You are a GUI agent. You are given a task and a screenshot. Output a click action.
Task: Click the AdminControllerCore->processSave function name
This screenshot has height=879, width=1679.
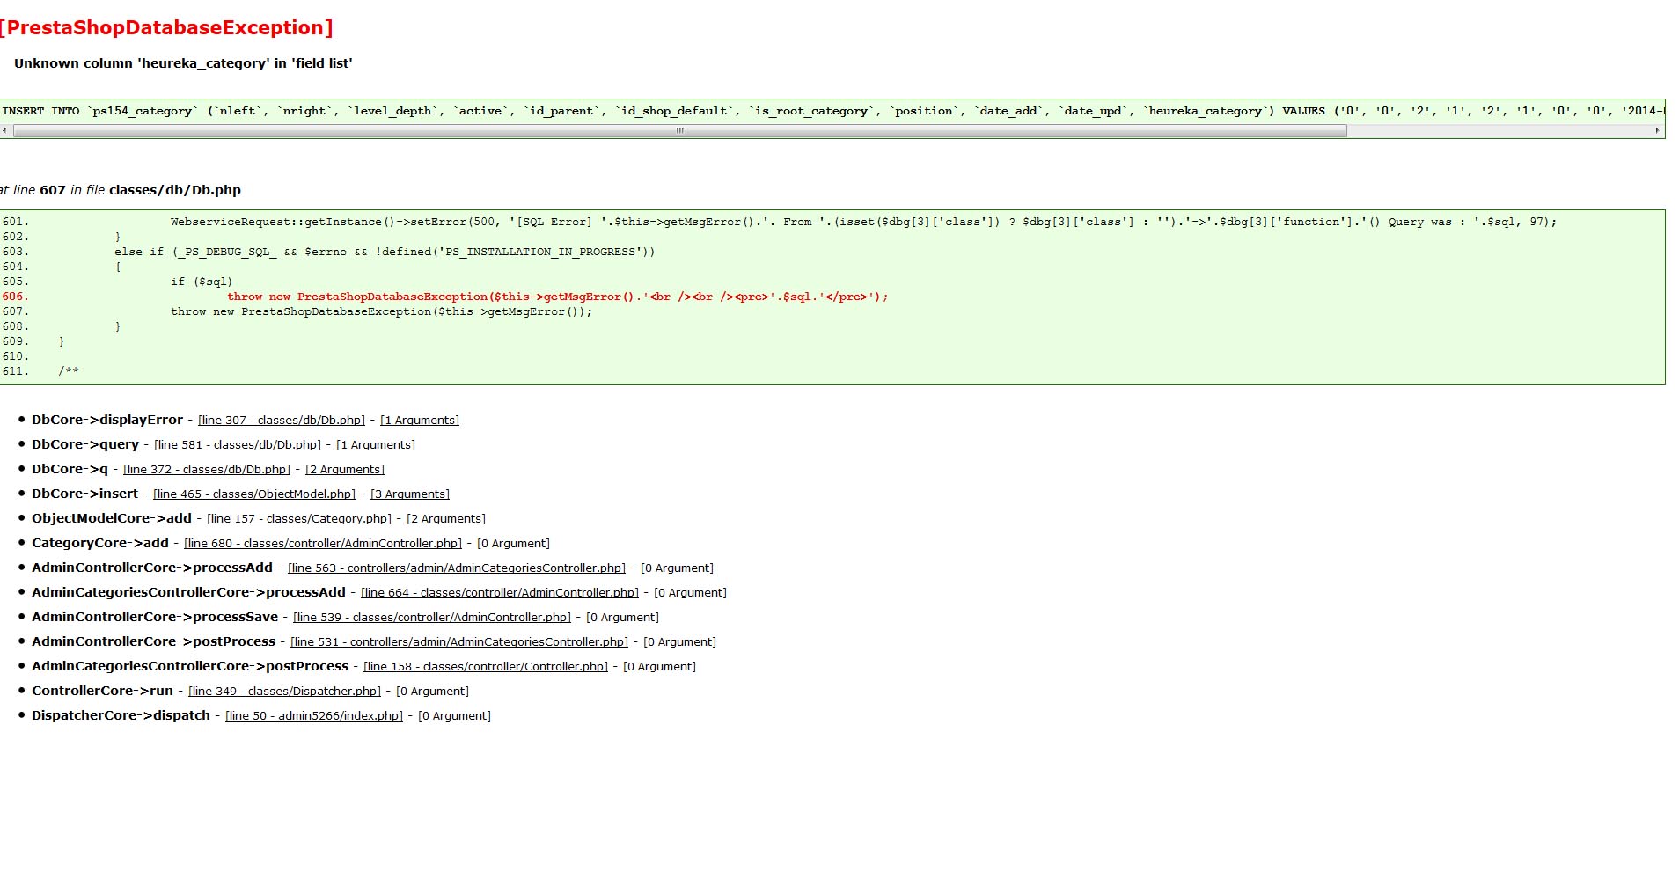(x=155, y=618)
